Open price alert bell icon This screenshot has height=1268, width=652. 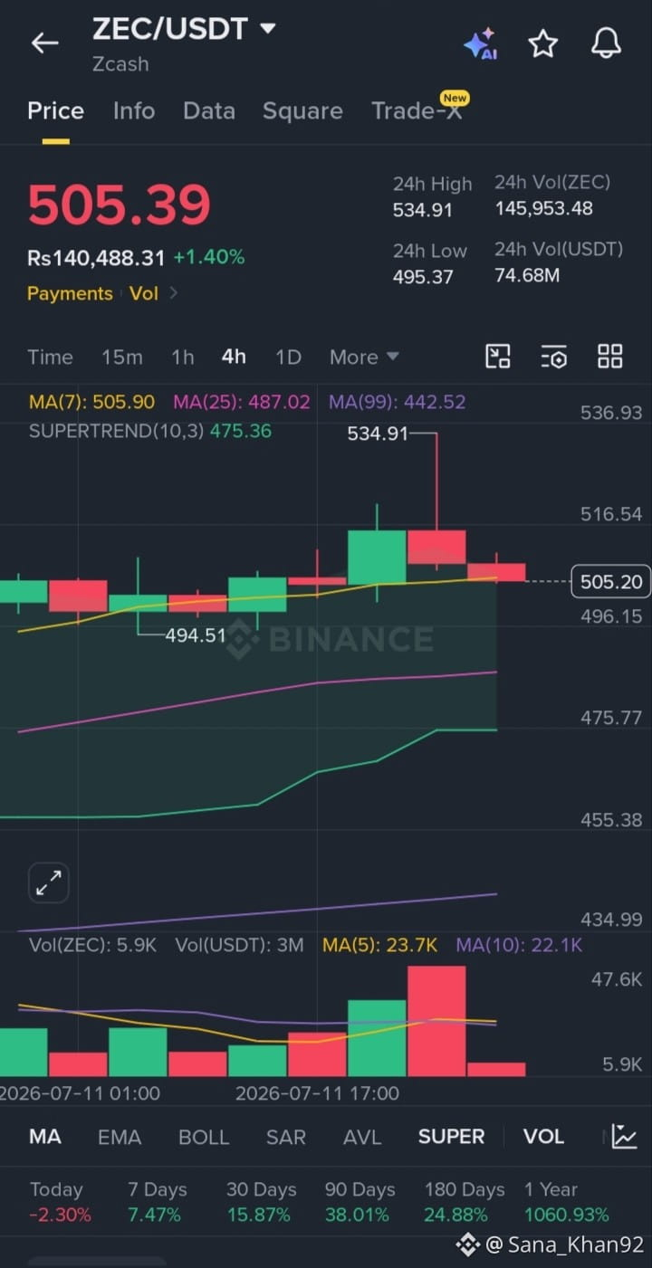pyautogui.click(x=606, y=43)
